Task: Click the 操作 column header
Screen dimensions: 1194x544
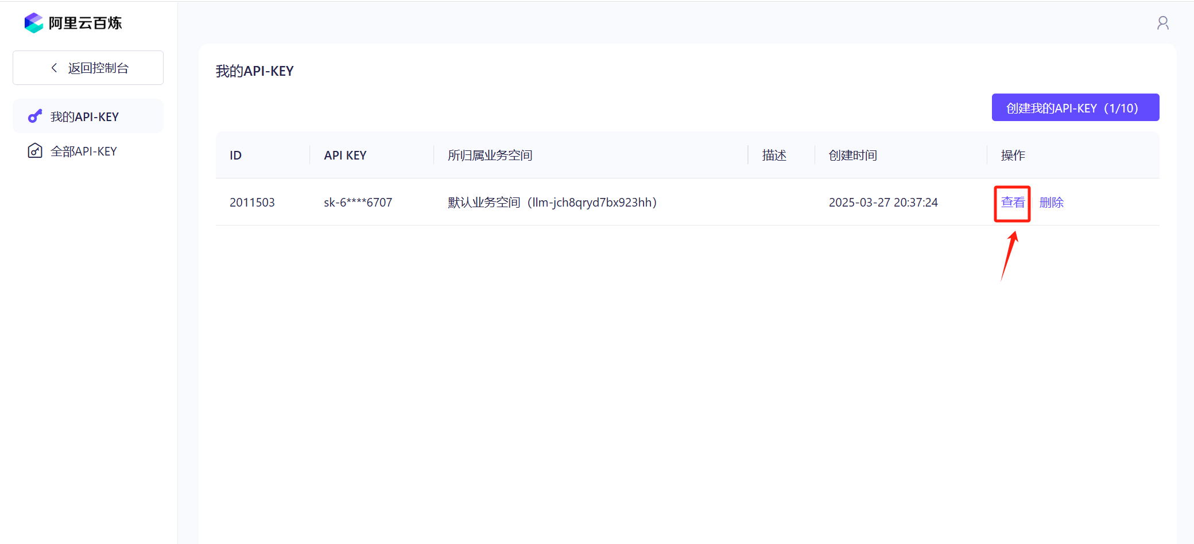Action: pos(1013,156)
